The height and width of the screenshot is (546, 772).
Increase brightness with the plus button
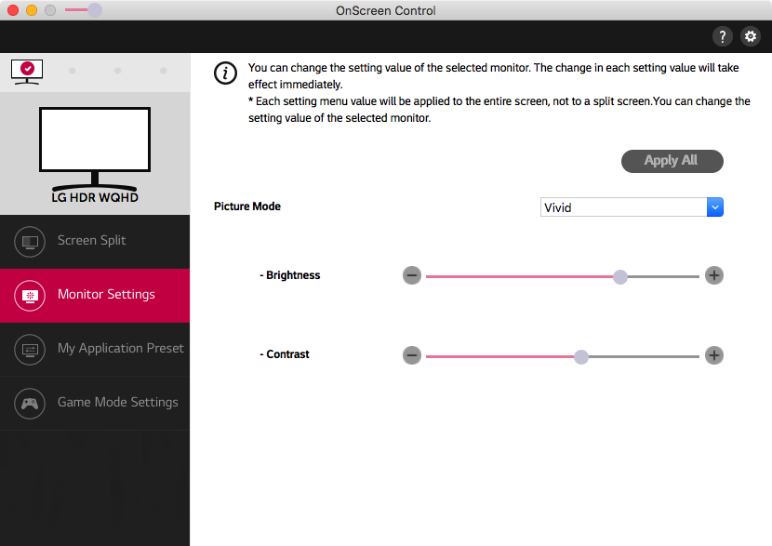(713, 275)
